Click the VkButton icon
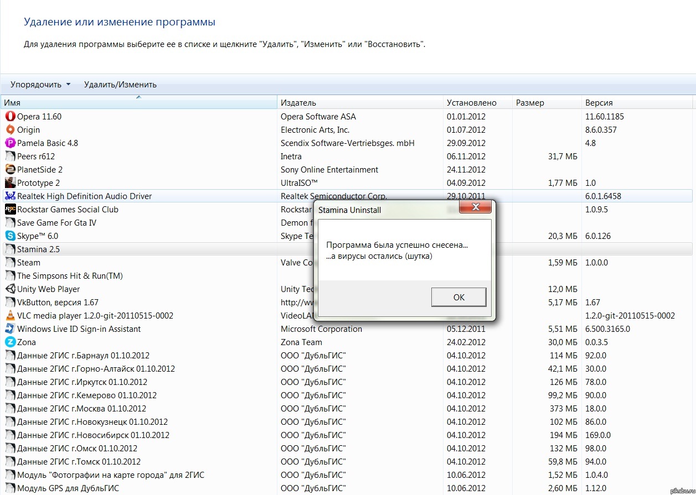696x495 pixels. (x=10, y=302)
